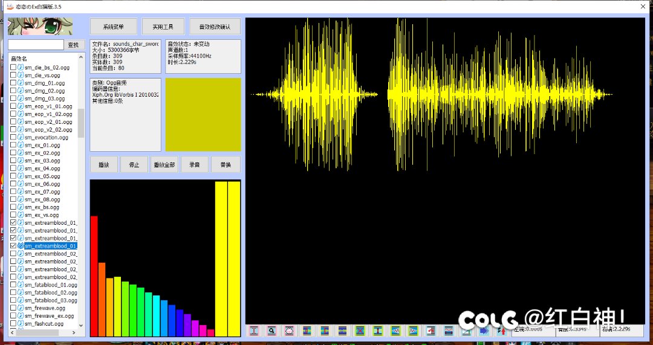Focus the sound search input field
This screenshot has height=345, width=653.
[x=36, y=45]
